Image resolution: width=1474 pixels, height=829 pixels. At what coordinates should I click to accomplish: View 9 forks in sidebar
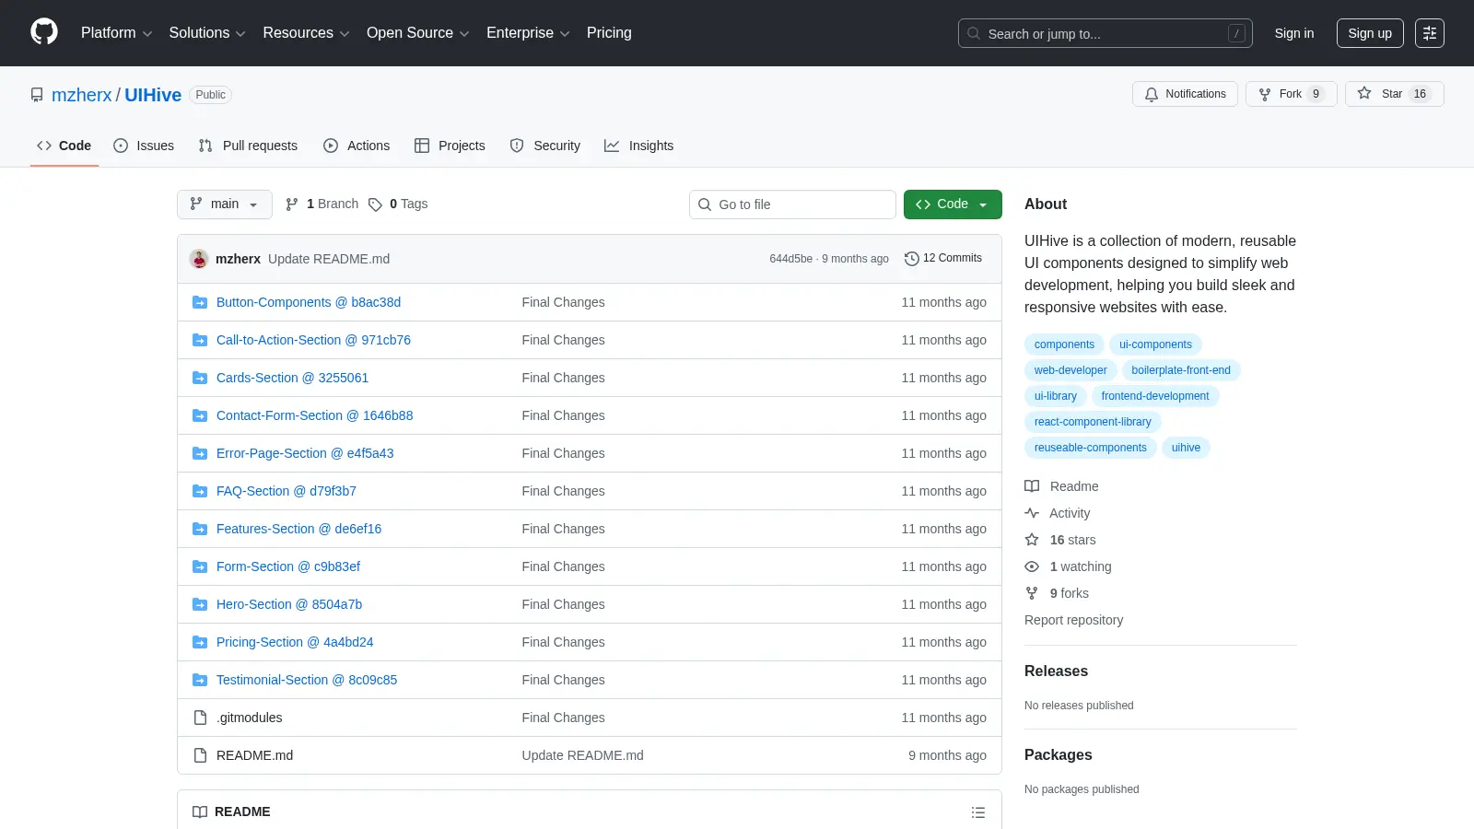click(1057, 593)
